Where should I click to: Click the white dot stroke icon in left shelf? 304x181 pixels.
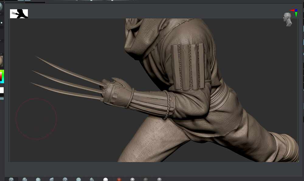click(2, 23)
